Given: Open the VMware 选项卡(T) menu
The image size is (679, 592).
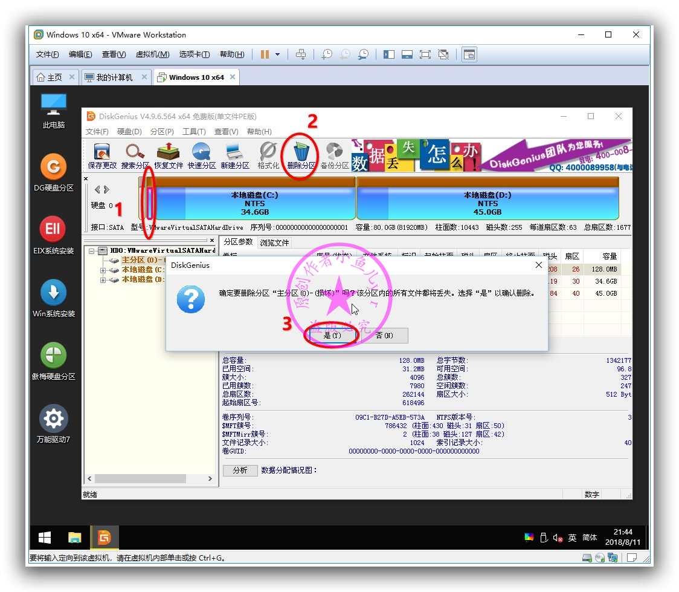Looking at the screenshot, I should pyautogui.click(x=195, y=54).
